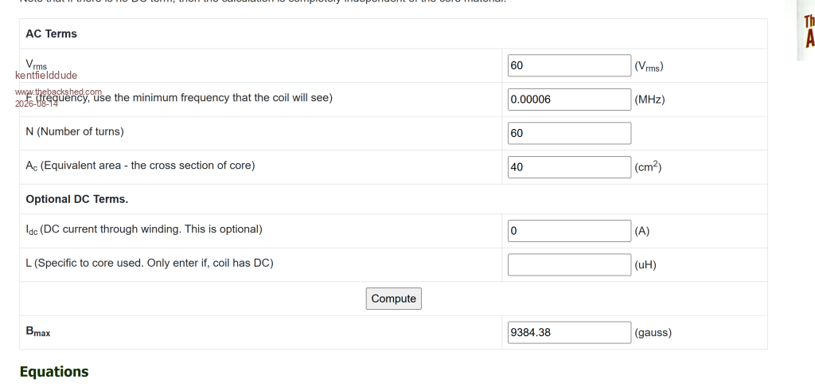Click the (uH) unit label
815x391 pixels.
pyautogui.click(x=645, y=264)
